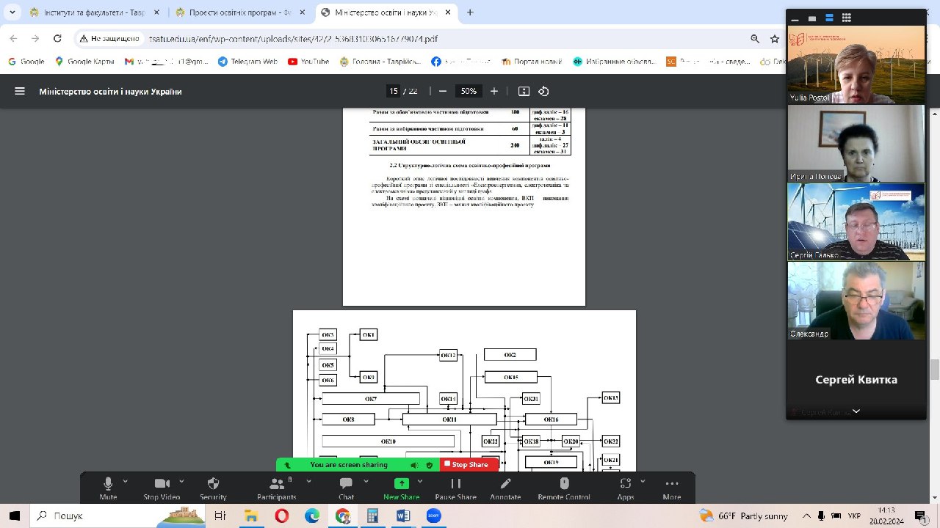
Task: Open the PDF viewer sidebar menu
Action: pyautogui.click(x=20, y=91)
